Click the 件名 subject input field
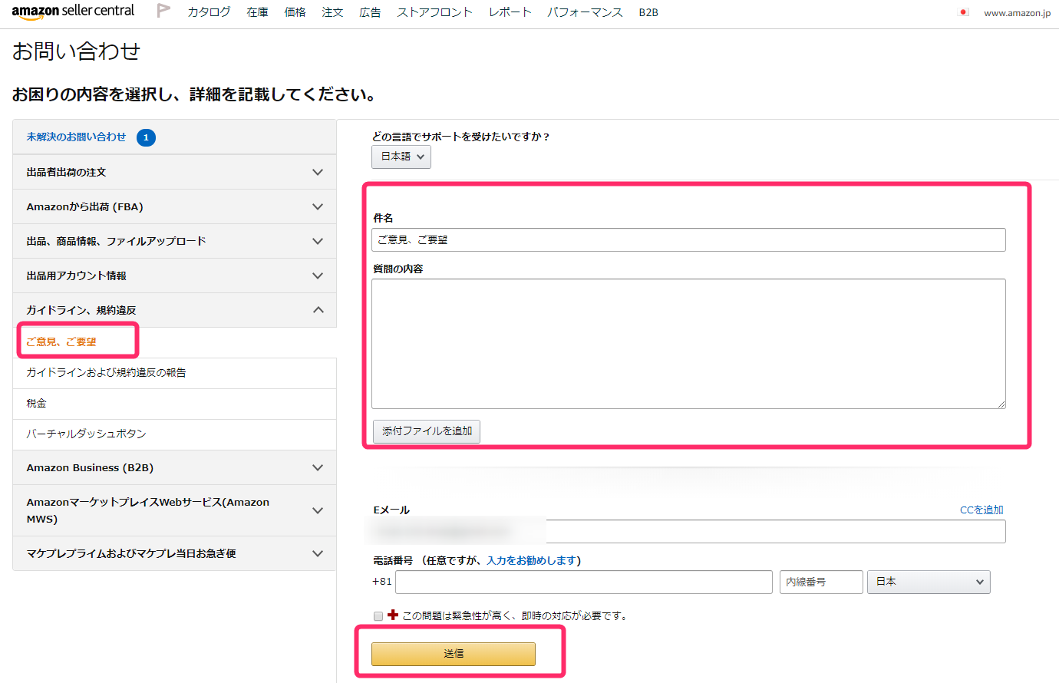This screenshot has height=683, width=1059. click(x=688, y=239)
